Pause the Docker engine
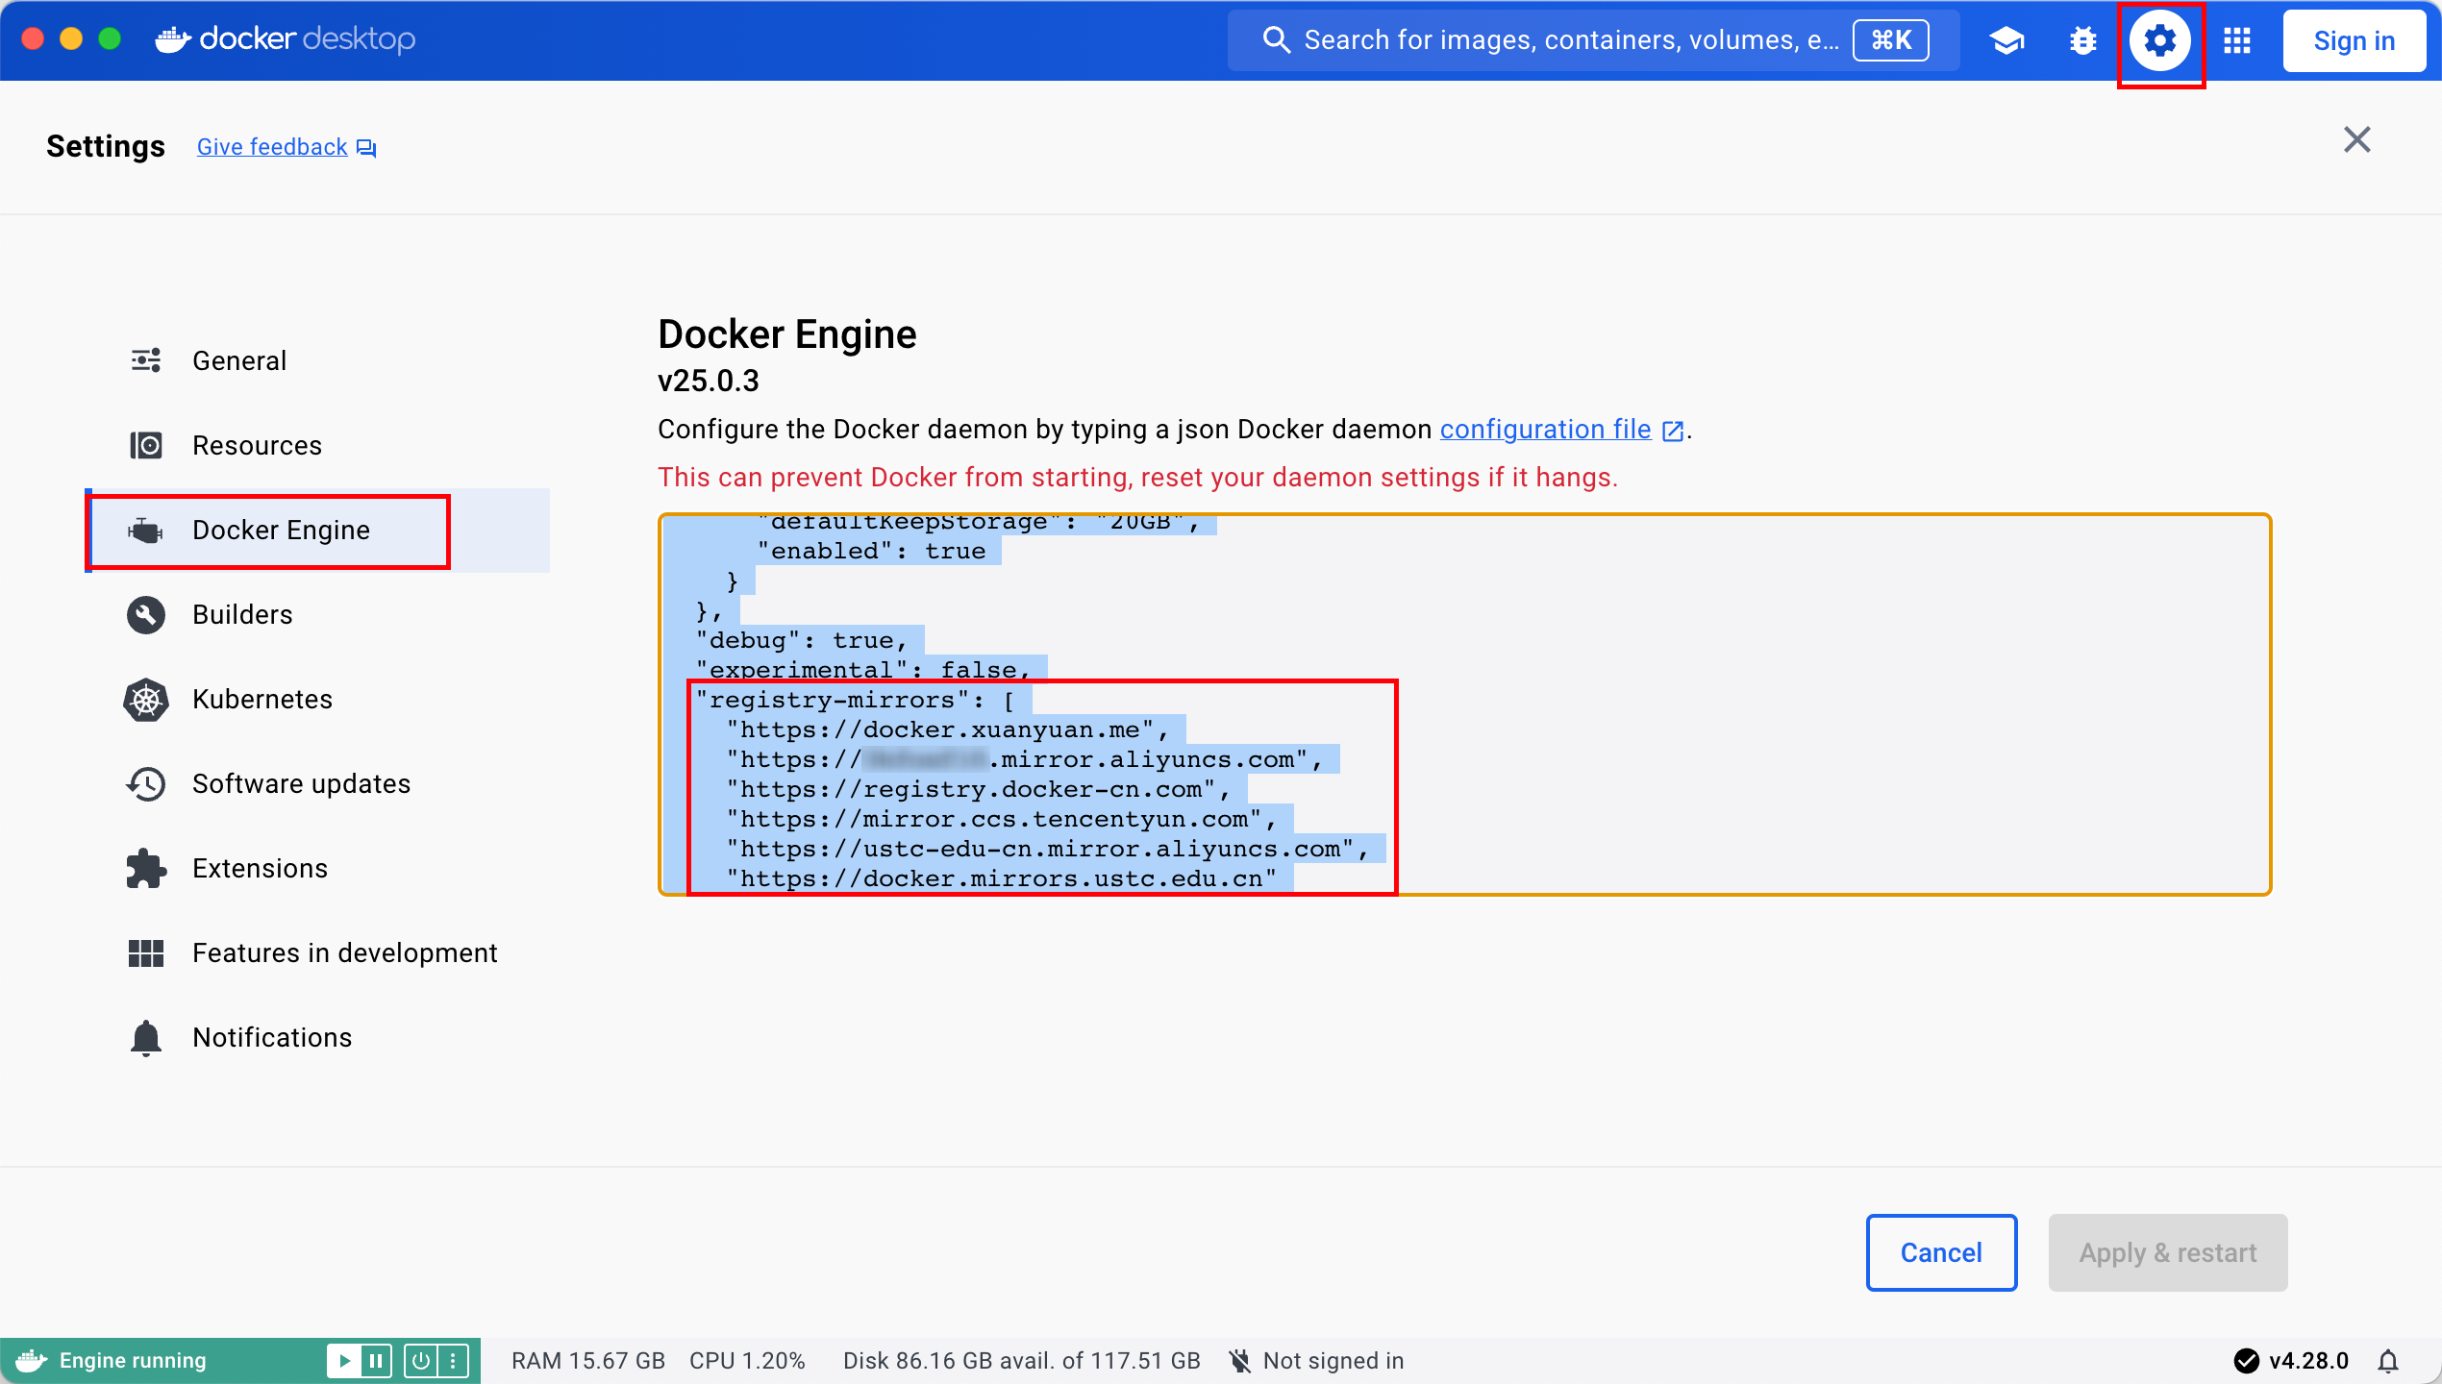 click(x=376, y=1360)
